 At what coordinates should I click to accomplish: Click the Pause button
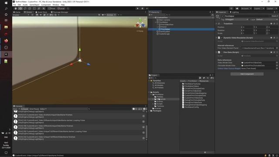142,9
